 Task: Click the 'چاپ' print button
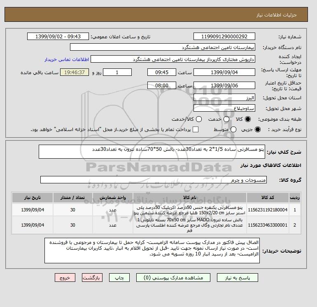(119, 278)
